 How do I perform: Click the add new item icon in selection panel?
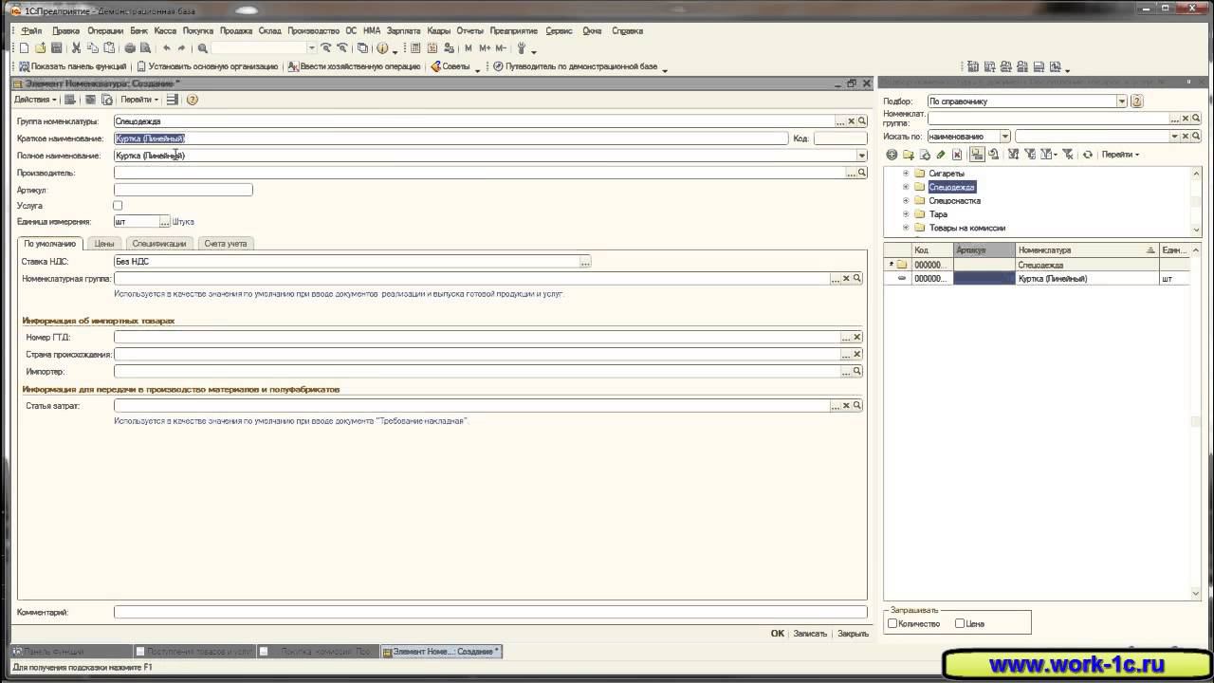[x=892, y=155]
